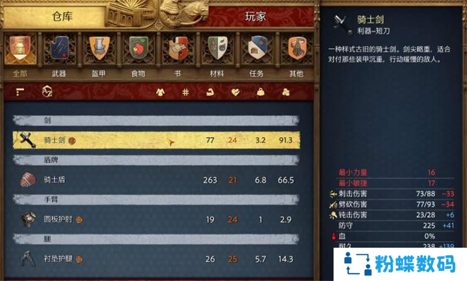Open the 其他 other items category icon
This screenshot has height=281, width=467.
(297, 49)
